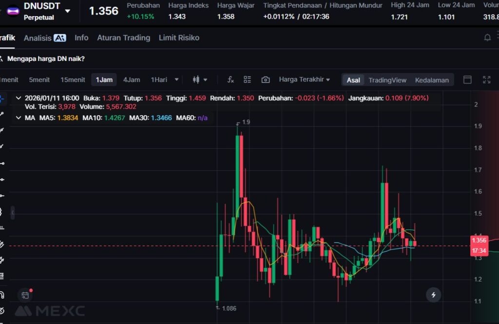This screenshot has width=499, height=324.
Task: Click the 1.356 current price label
Action: click(479, 240)
